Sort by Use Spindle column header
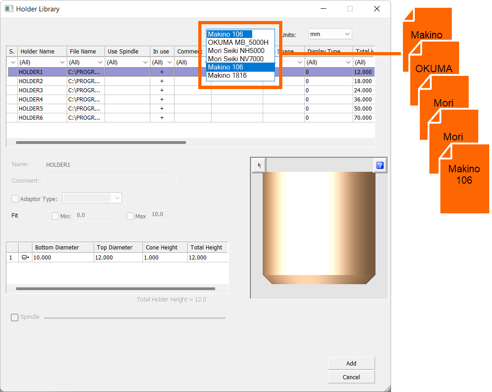This screenshot has width=492, height=392. [x=127, y=51]
